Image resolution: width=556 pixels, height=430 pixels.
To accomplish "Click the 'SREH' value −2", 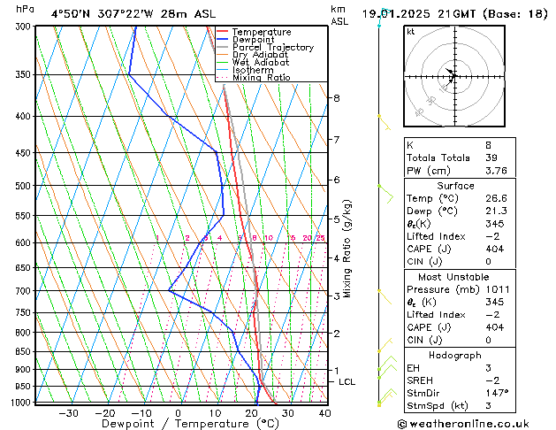I will pyautogui.click(x=492, y=380).
